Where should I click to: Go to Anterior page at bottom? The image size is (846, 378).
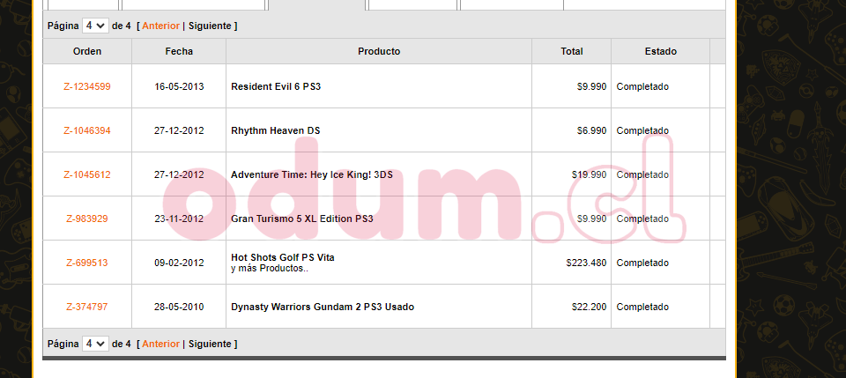tap(160, 344)
